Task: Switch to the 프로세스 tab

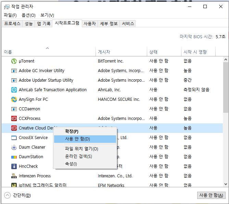Action: click(12, 24)
